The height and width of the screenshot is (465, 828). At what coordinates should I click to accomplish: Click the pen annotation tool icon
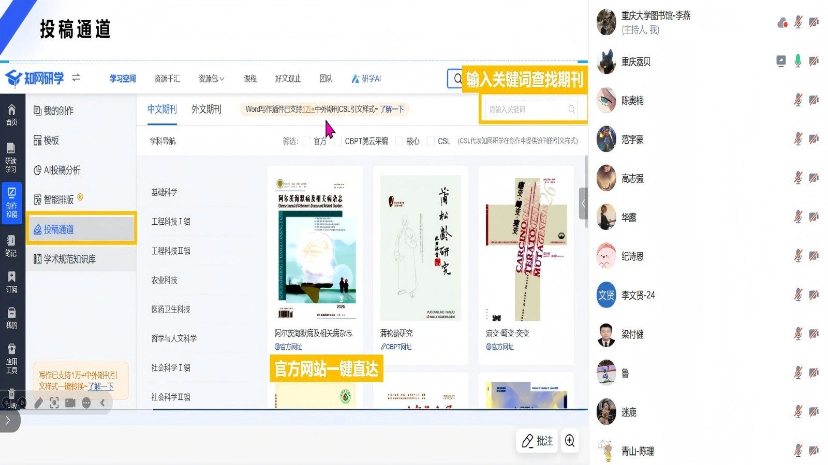(38, 403)
